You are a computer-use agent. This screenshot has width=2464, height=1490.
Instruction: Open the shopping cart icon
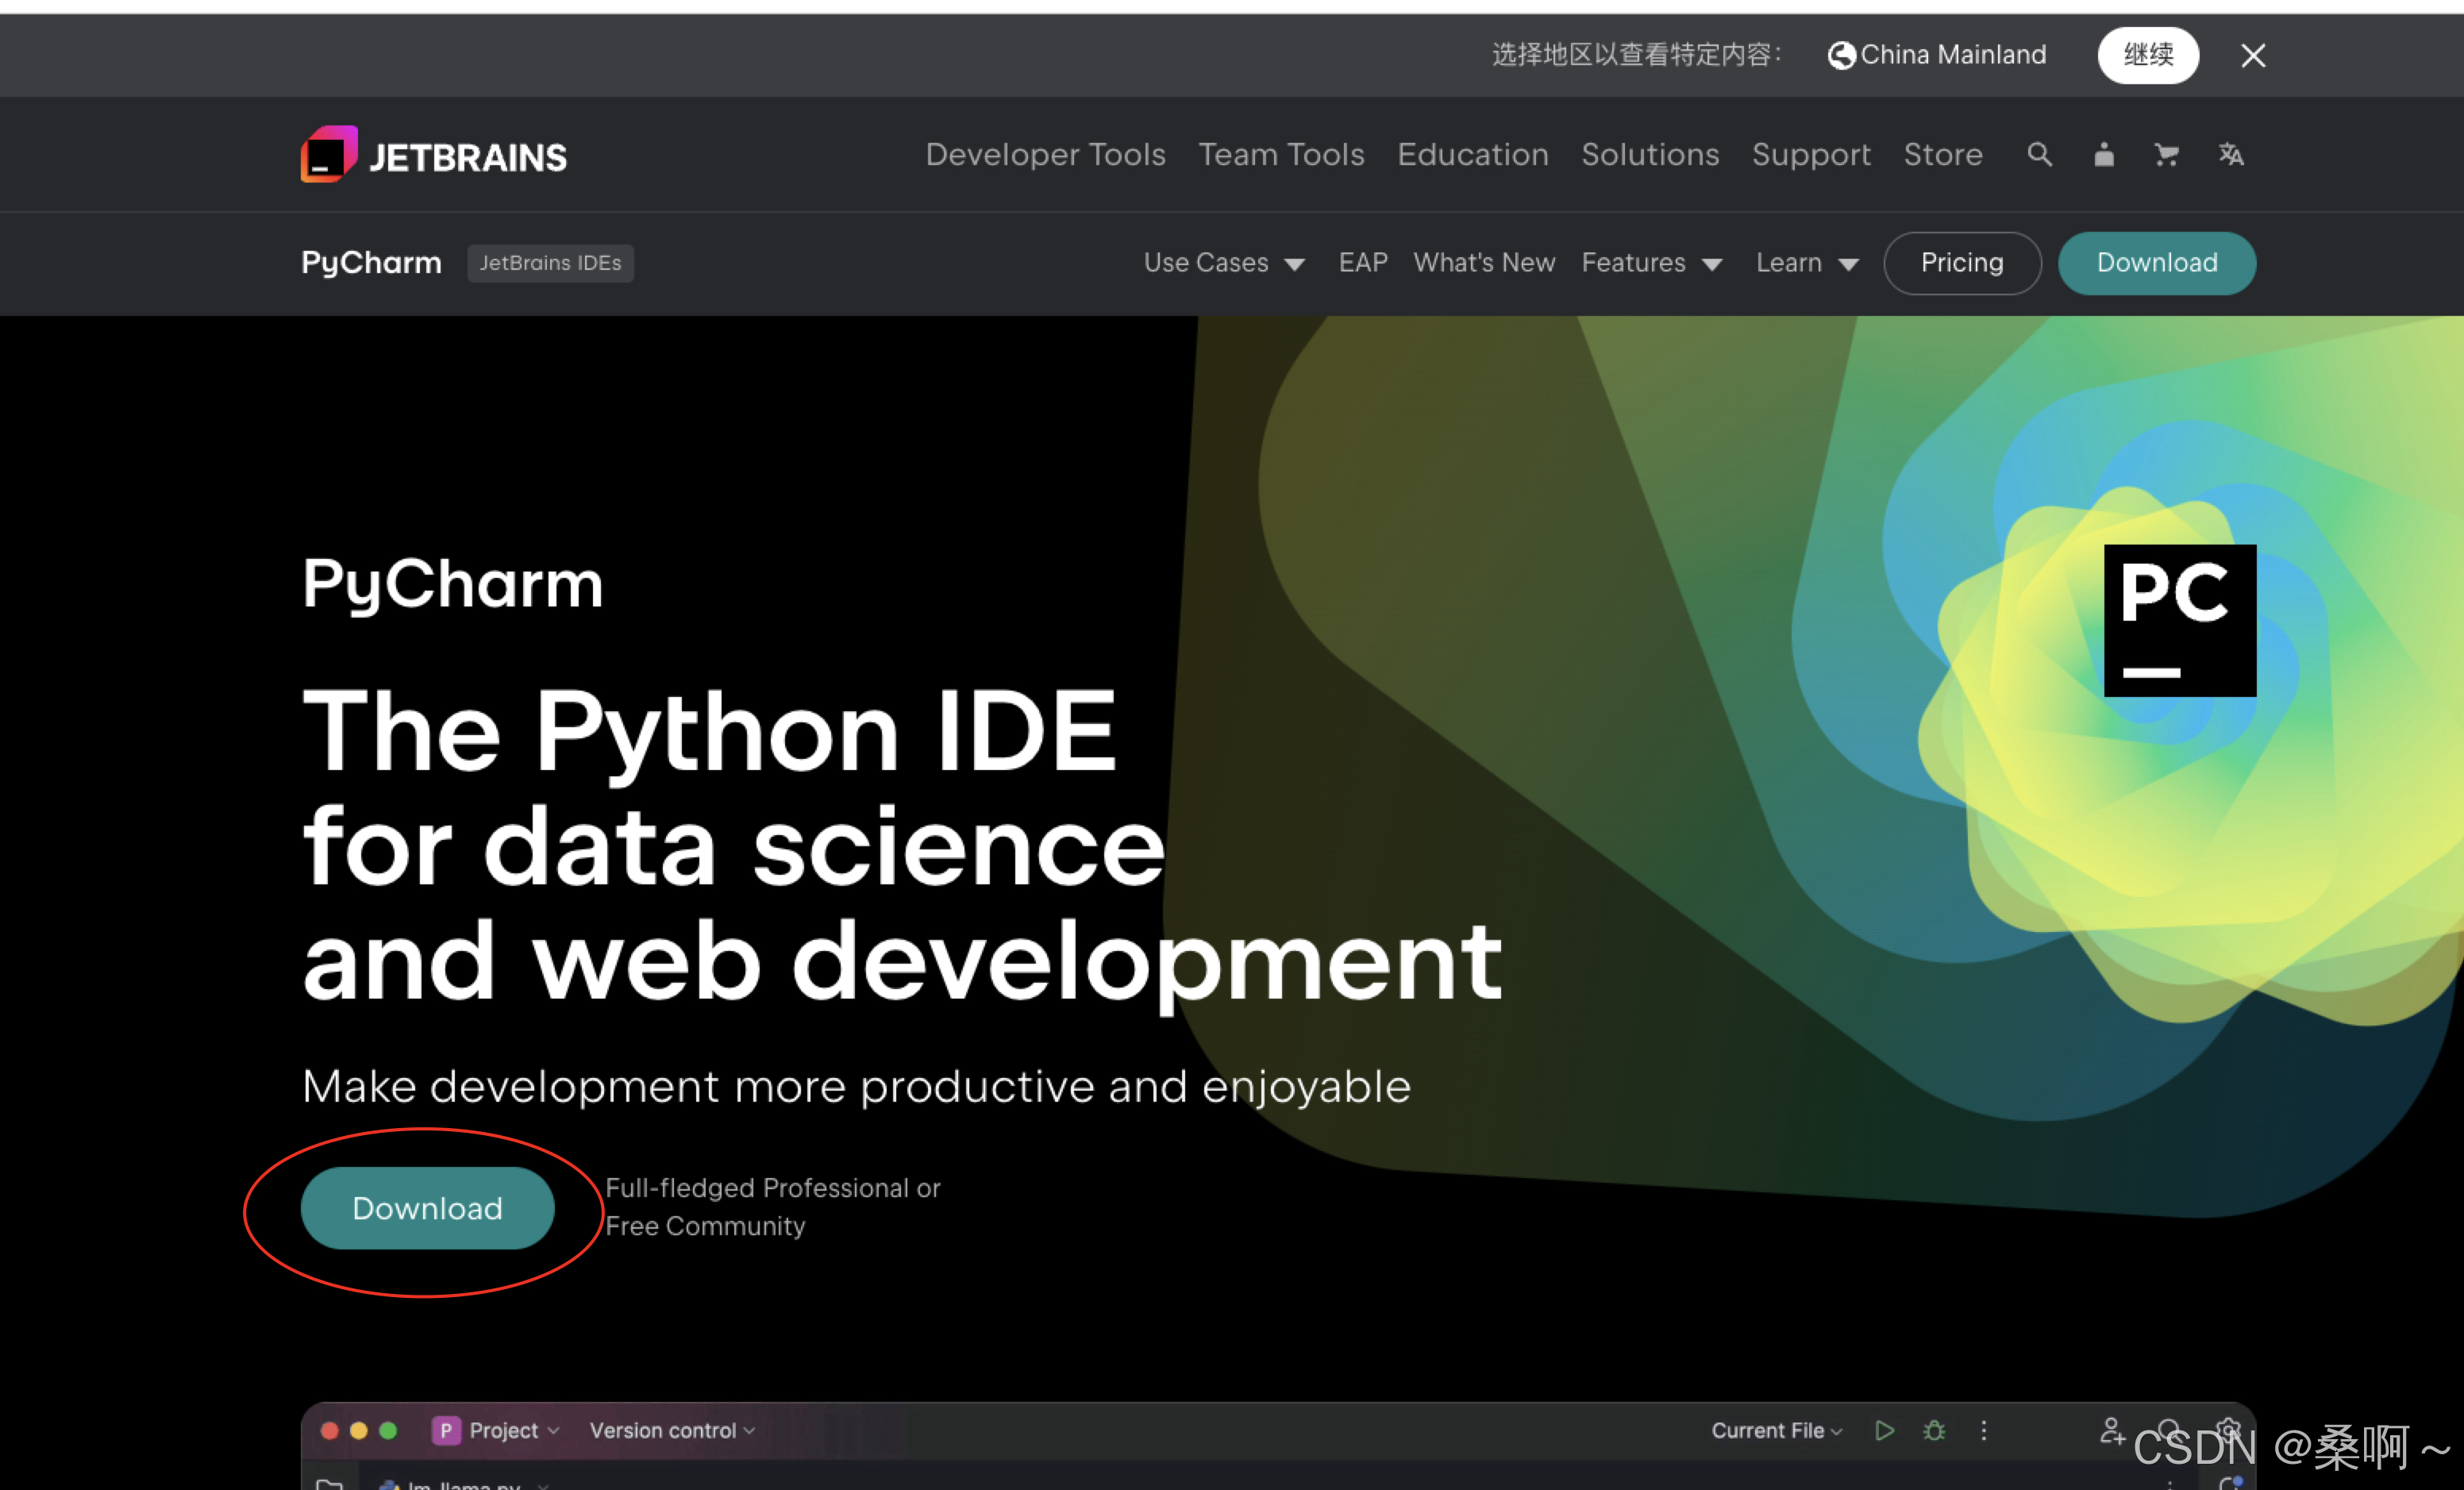2166,155
